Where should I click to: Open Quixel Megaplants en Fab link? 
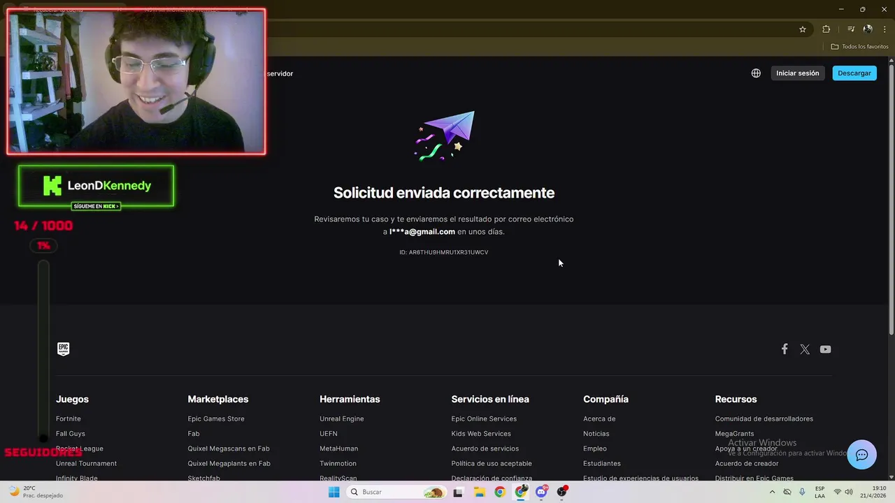229,463
